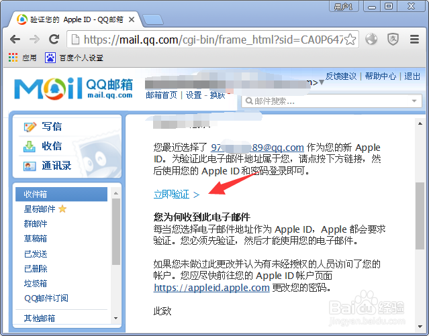Click the 此致 closing text
The width and height of the screenshot is (429, 336).
tap(162, 311)
